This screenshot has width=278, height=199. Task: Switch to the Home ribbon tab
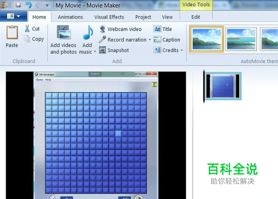[x=39, y=17]
